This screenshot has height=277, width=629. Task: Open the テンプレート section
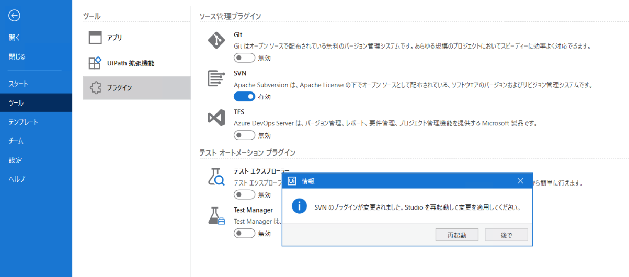pyautogui.click(x=36, y=122)
